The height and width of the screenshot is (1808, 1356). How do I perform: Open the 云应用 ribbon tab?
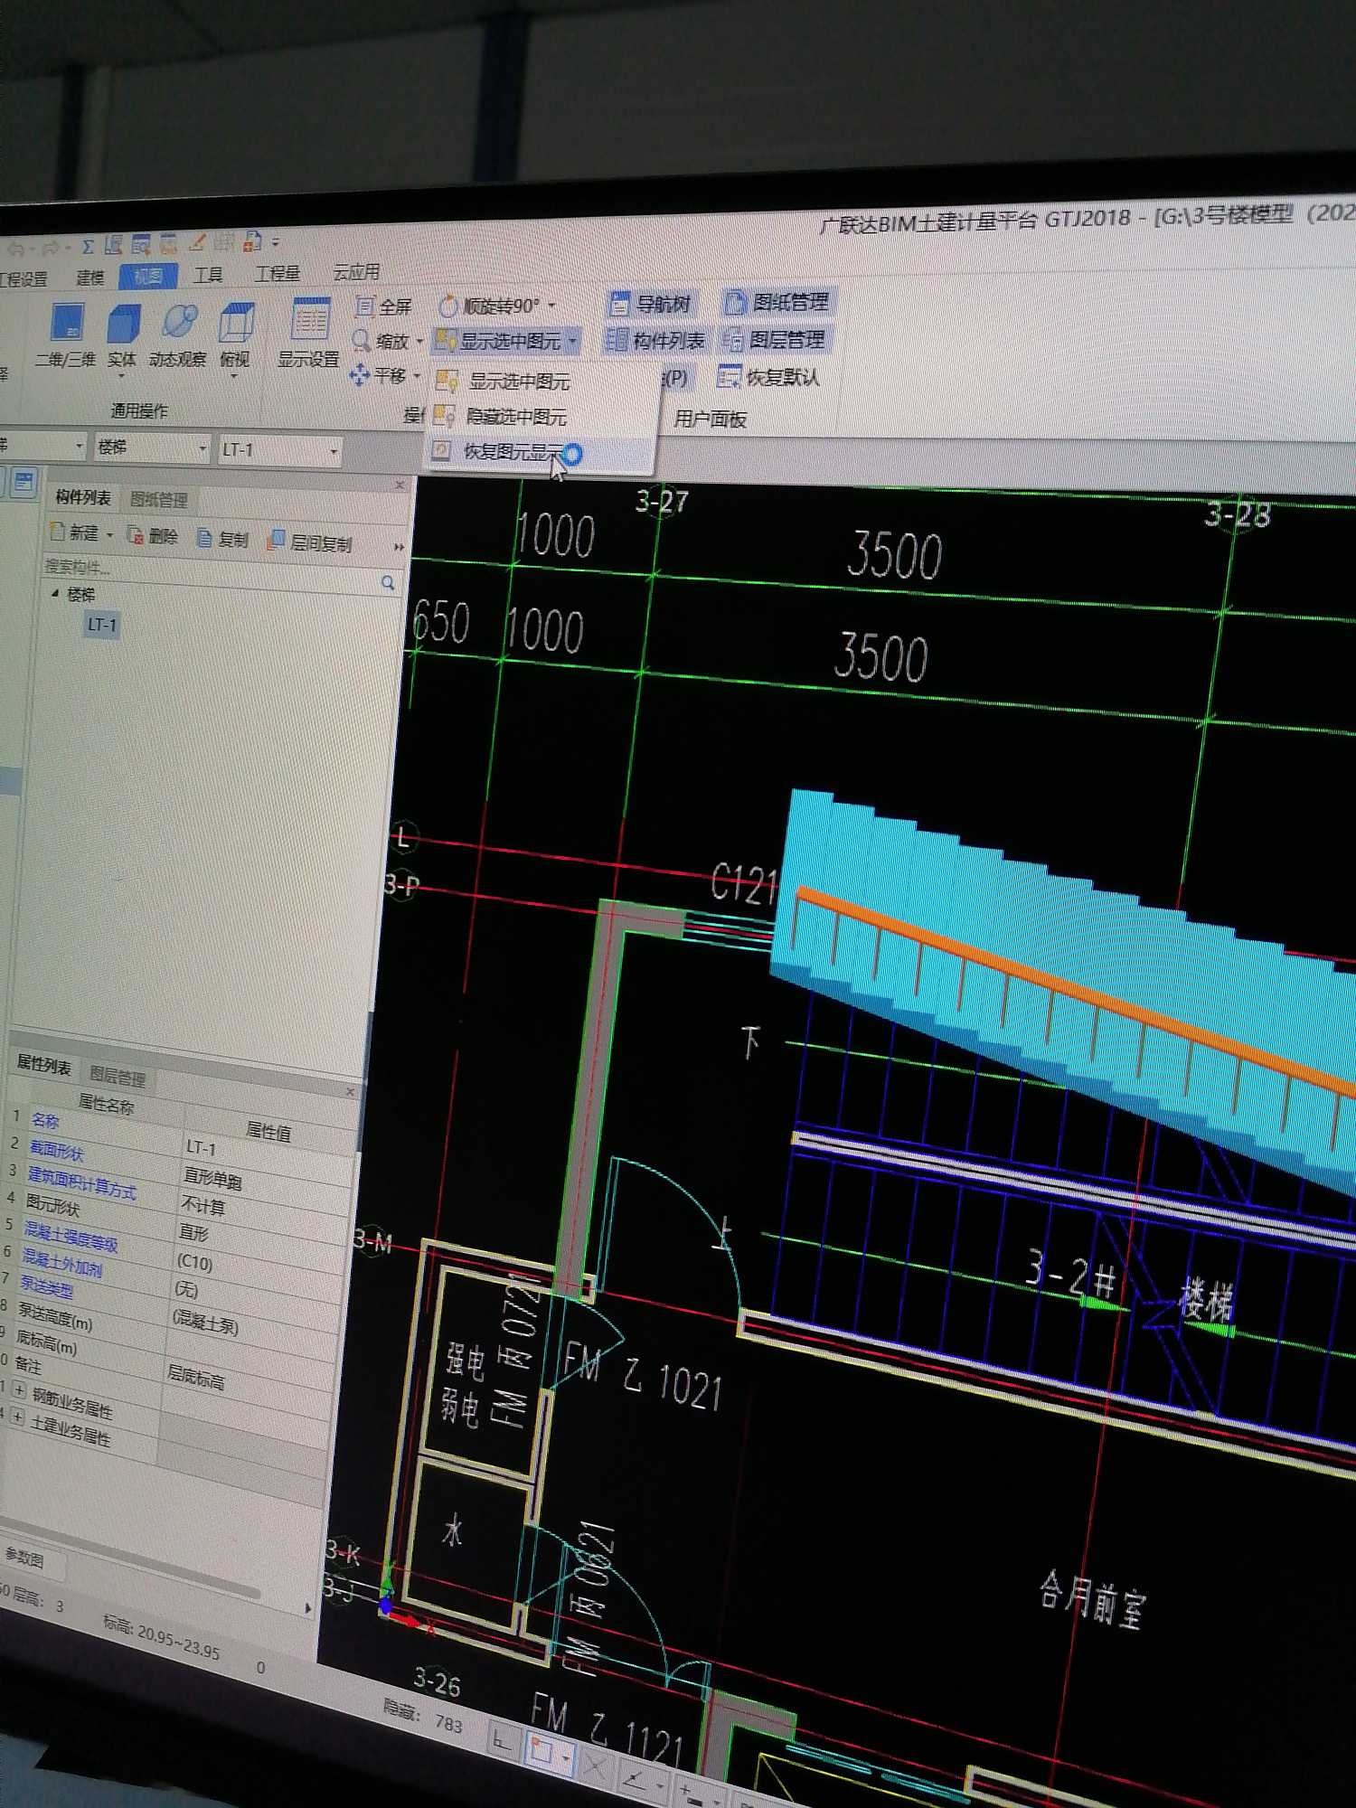click(356, 272)
